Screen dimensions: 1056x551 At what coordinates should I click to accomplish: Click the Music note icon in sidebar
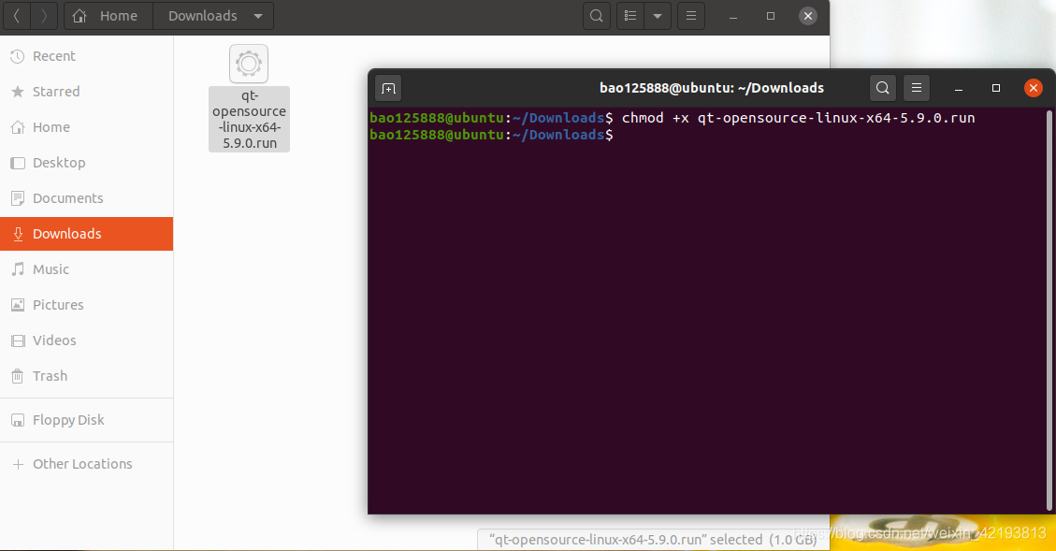pyautogui.click(x=18, y=269)
